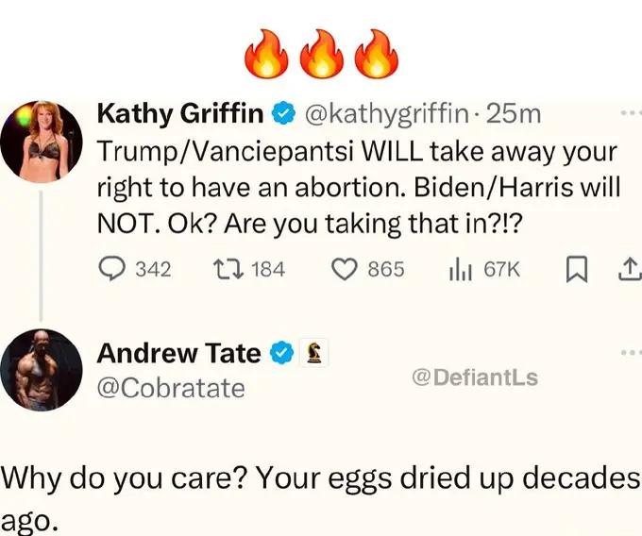
Task: Click the middle fire emoji
Action: coord(321,56)
